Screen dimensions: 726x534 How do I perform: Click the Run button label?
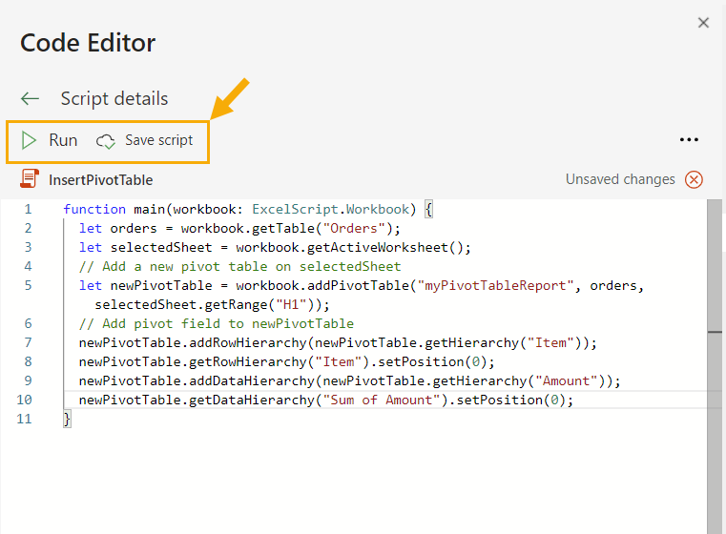[x=63, y=140]
